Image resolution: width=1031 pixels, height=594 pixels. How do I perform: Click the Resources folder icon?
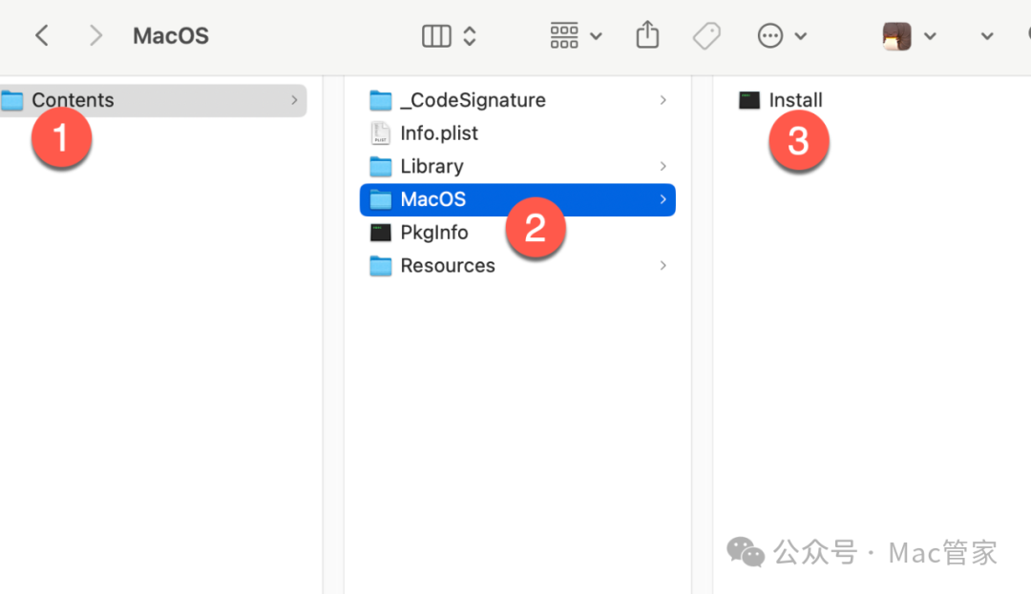[381, 266]
